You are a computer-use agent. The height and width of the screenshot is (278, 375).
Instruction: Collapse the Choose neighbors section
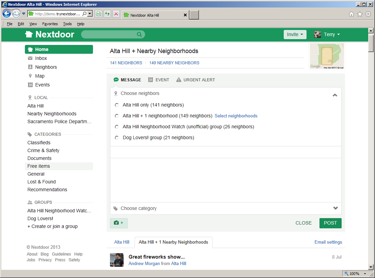(x=335, y=95)
